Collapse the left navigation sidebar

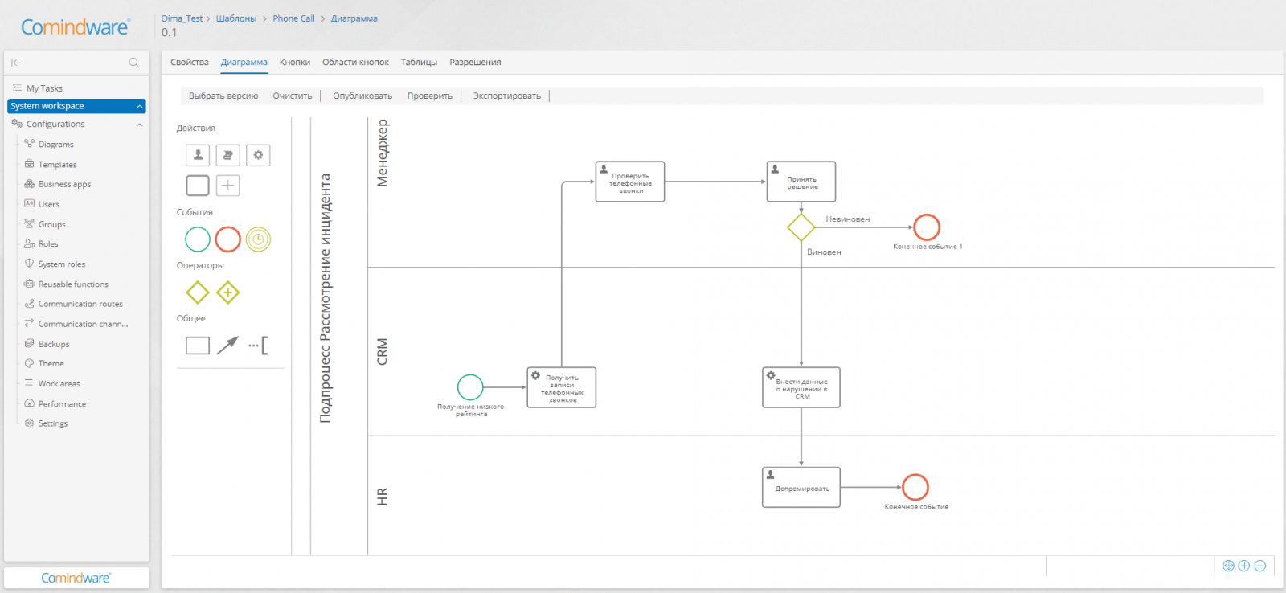pos(16,63)
